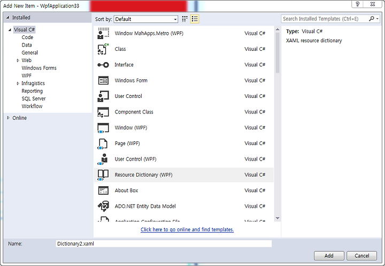Click the Component Class template icon
The width and height of the screenshot is (385, 266).
(103, 112)
